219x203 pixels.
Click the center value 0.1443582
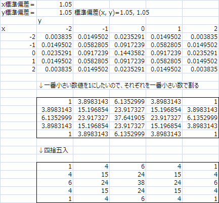127,53
